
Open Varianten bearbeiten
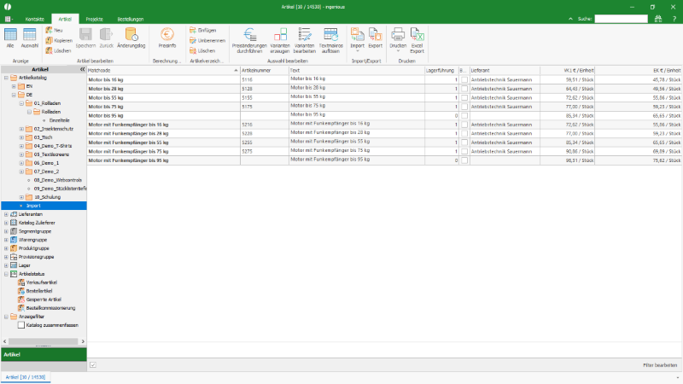point(305,40)
